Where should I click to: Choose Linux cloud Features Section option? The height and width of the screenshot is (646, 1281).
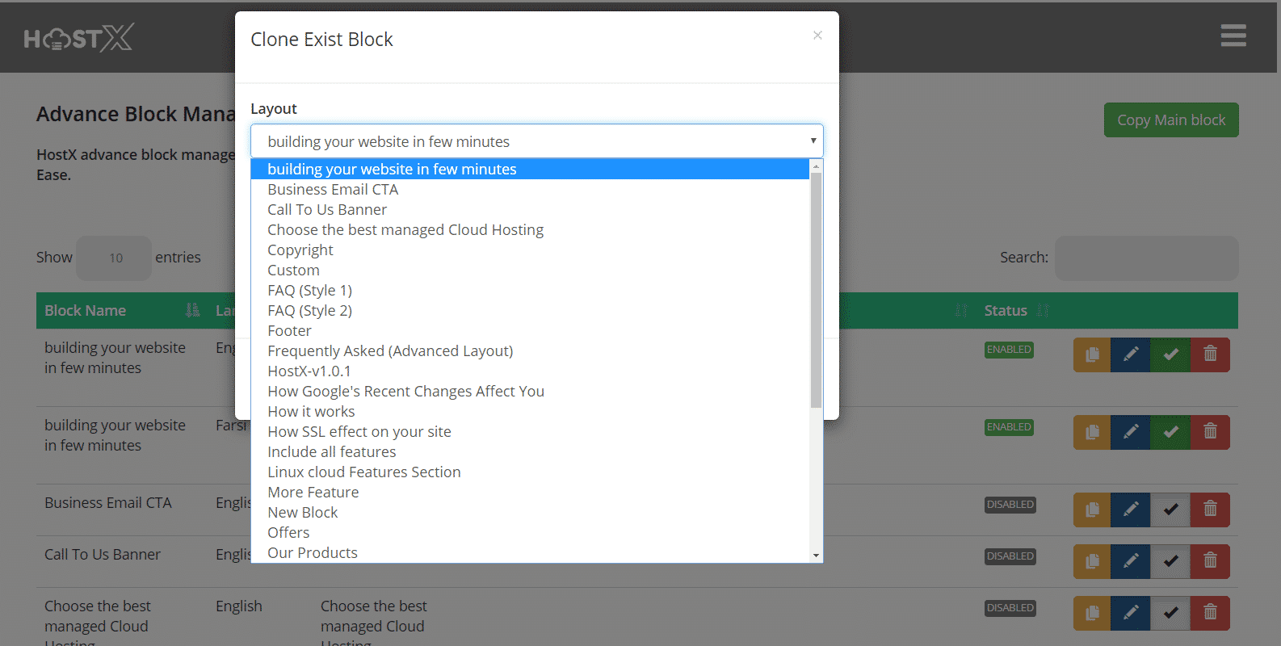tap(363, 472)
